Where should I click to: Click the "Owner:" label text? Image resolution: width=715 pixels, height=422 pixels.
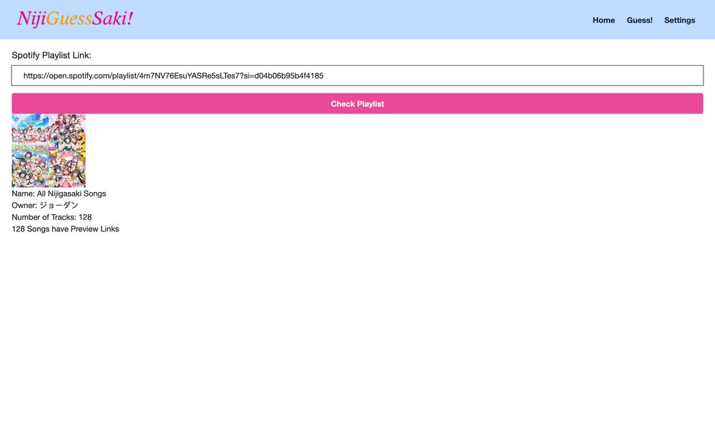[24, 206]
